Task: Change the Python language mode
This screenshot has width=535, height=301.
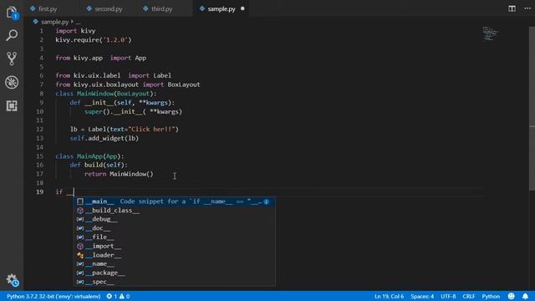Action: (x=491, y=296)
